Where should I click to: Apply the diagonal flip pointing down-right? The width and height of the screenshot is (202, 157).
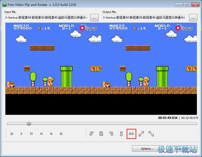[151, 134]
